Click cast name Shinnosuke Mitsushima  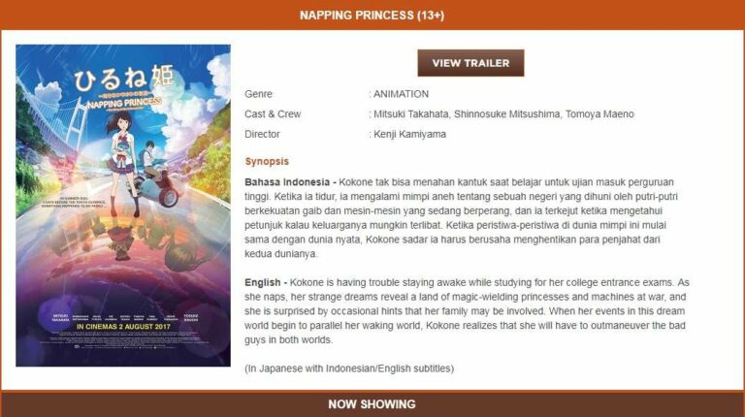(507, 114)
